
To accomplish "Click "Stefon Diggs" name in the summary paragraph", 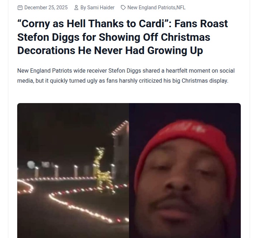I will 125,71.
